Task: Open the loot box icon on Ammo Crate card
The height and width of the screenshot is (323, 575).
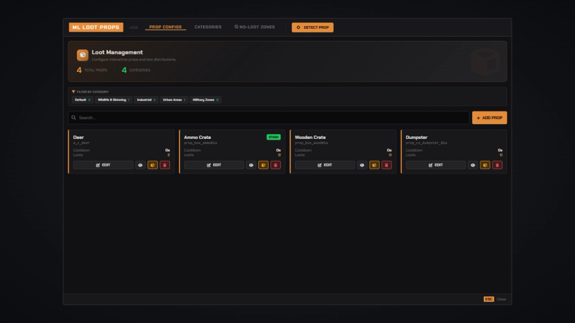Action: click(264, 165)
